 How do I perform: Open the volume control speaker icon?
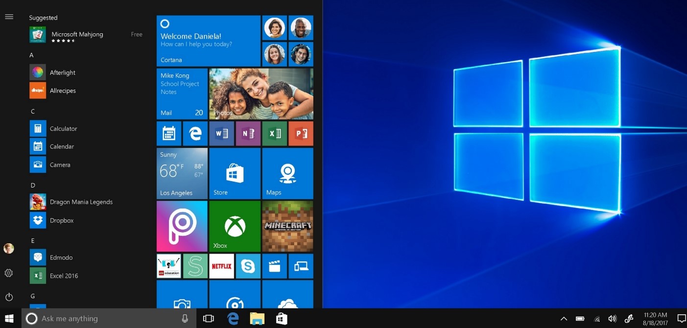coord(612,319)
